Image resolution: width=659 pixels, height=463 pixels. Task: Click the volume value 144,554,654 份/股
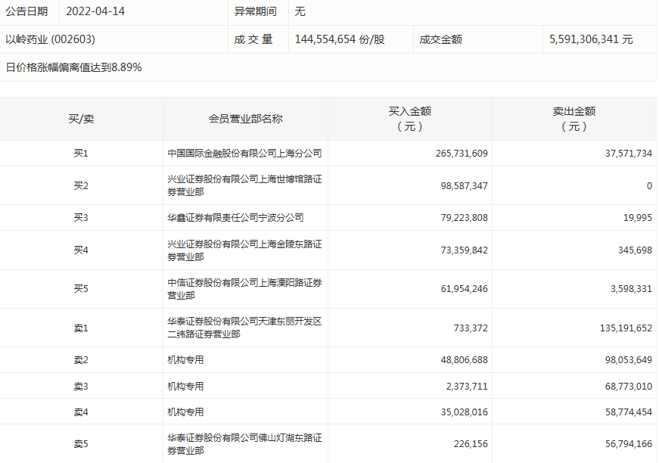click(x=340, y=39)
